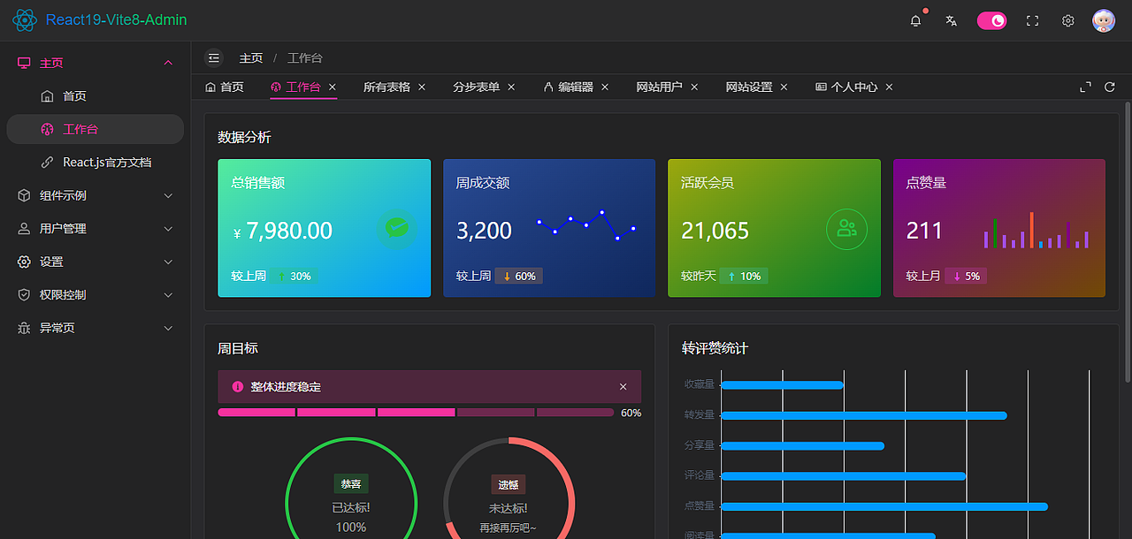Open the user avatar menu
Screen dimensions: 1132x539
pos(1104,20)
